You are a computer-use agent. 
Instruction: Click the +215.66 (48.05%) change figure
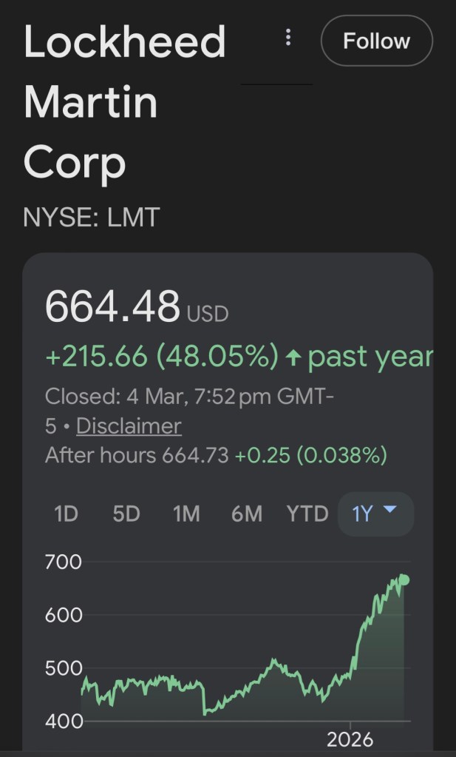pyautogui.click(x=162, y=357)
